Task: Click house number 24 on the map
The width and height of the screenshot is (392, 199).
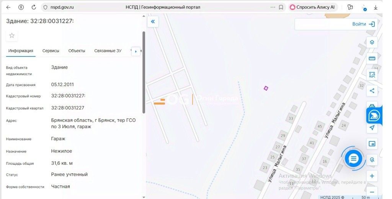Action: point(344,125)
